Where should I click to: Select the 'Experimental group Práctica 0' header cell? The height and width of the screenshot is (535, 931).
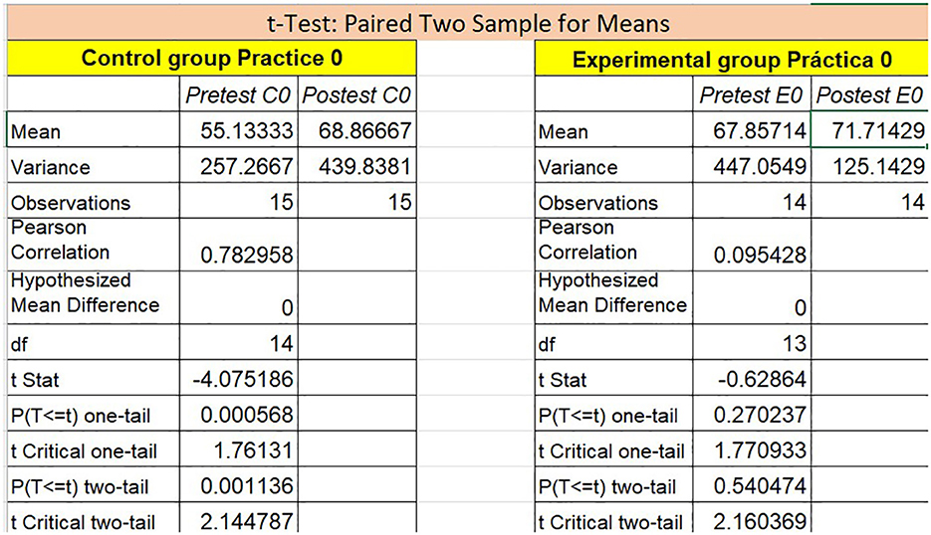(x=732, y=60)
